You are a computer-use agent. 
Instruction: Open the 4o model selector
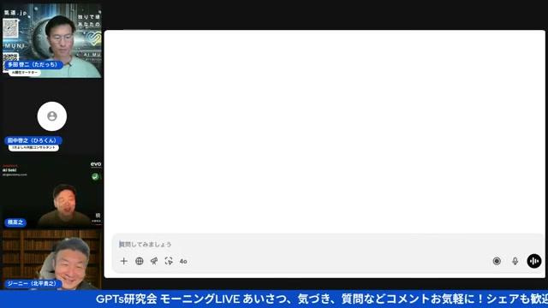click(183, 261)
